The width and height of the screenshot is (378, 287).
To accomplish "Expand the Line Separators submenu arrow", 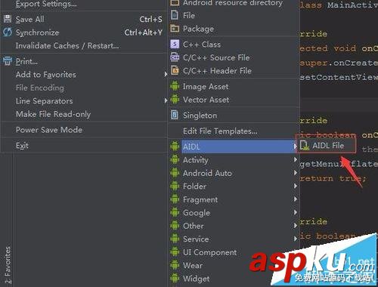I will 166,100.
